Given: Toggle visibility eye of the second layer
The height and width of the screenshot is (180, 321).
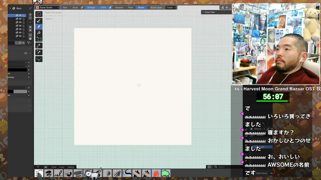Looking at the screenshot, I should [x=20, y=19].
